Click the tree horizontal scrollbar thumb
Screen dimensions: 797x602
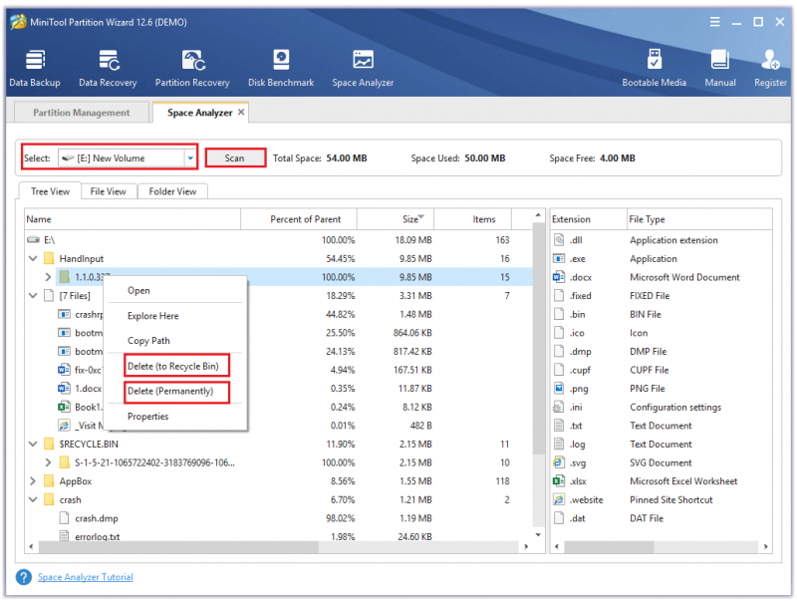(x=178, y=546)
